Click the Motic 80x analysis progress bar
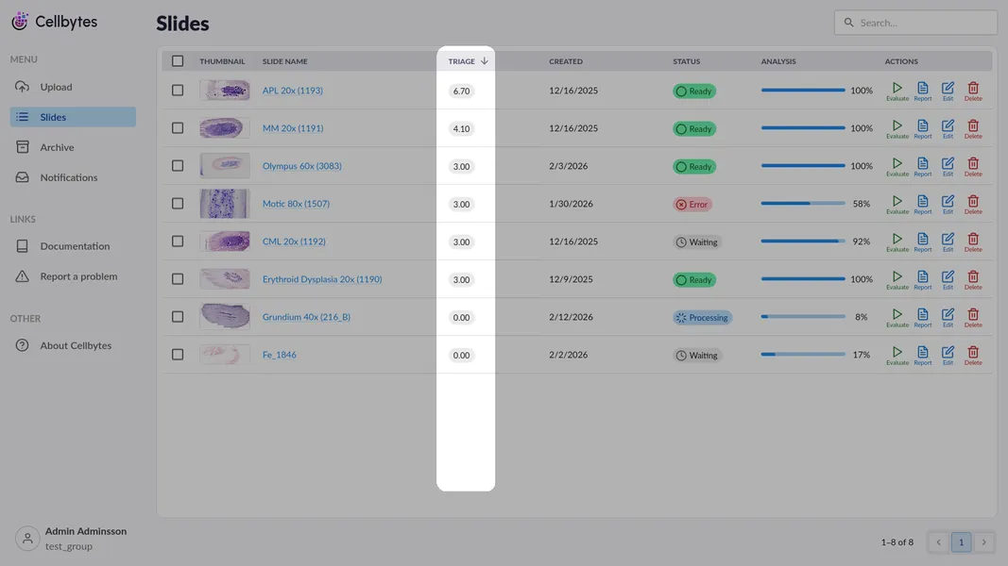The image size is (1008, 566). tap(803, 204)
